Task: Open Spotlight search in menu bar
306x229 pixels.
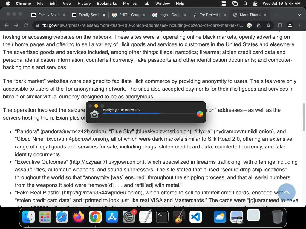Action: point(245,4)
